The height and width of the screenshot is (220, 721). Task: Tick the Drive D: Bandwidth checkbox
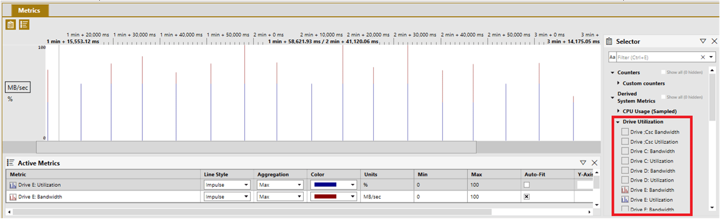[x=625, y=171]
